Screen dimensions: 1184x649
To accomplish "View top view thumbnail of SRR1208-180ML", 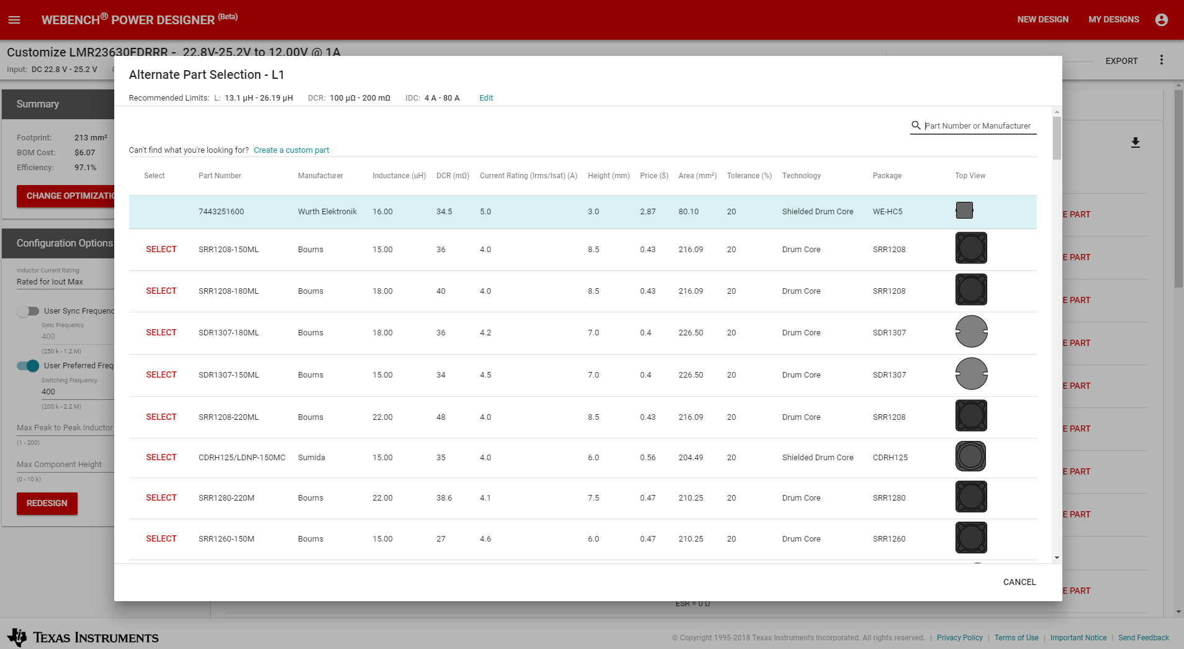I will coord(971,289).
